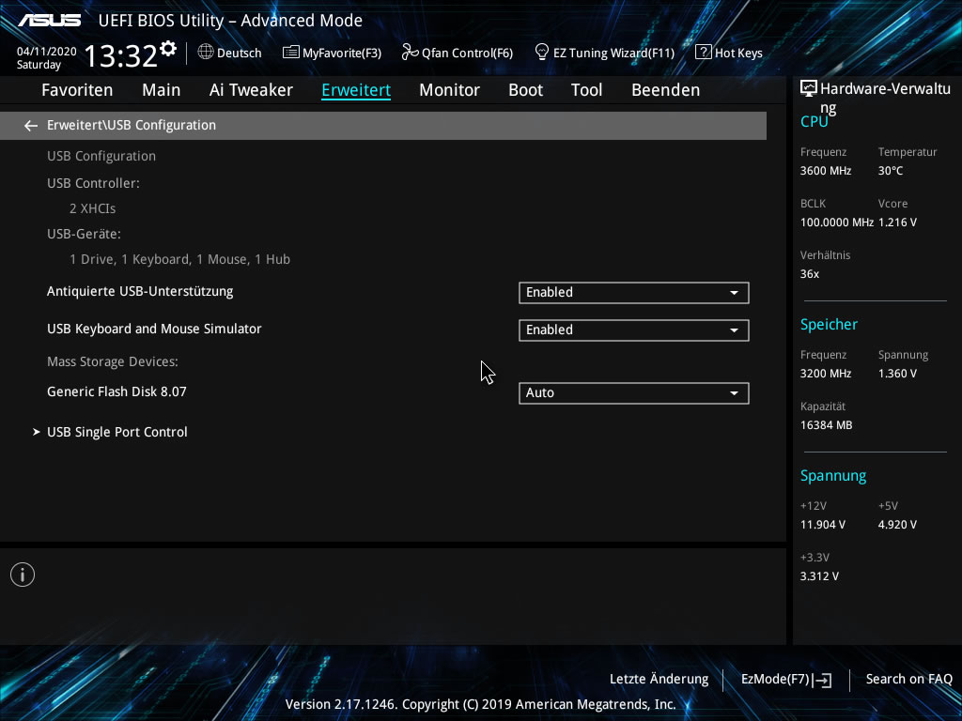962x721 pixels.
Task: Click the Verhältnis value 36x
Action: [810, 274]
